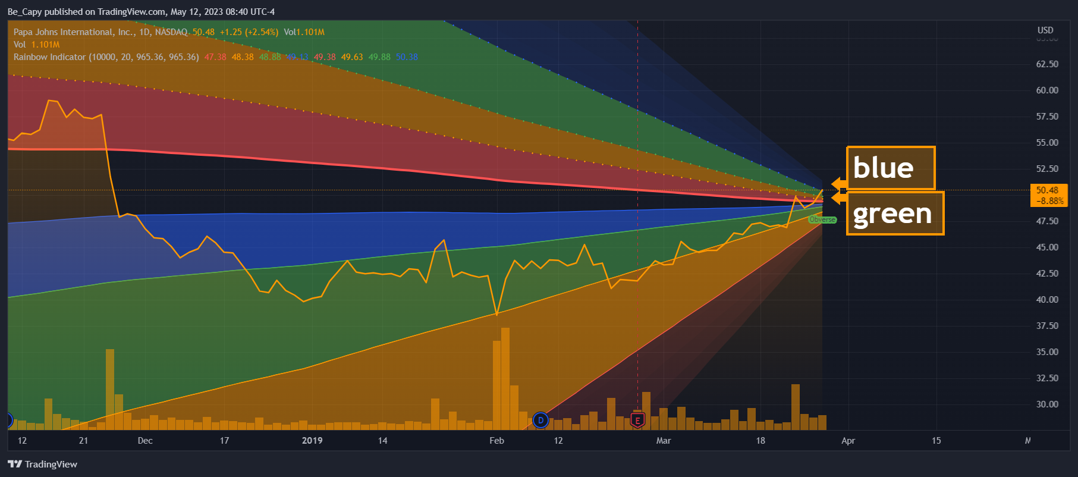Click the 'Rainbow Indicator' legend name
This screenshot has height=477, width=1078.
(49, 57)
